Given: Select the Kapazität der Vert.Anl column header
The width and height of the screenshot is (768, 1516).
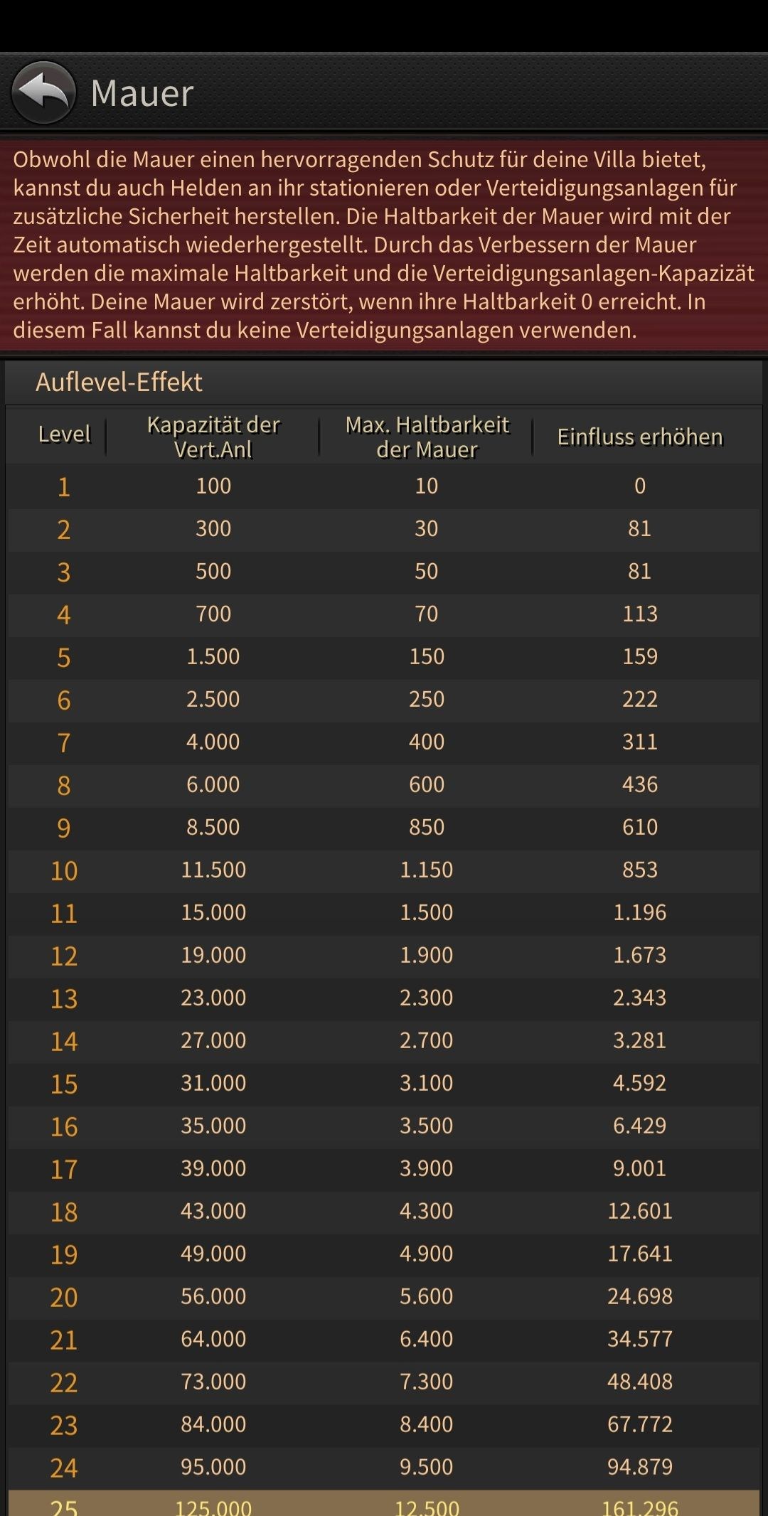Looking at the screenshot, I should 213,437.
